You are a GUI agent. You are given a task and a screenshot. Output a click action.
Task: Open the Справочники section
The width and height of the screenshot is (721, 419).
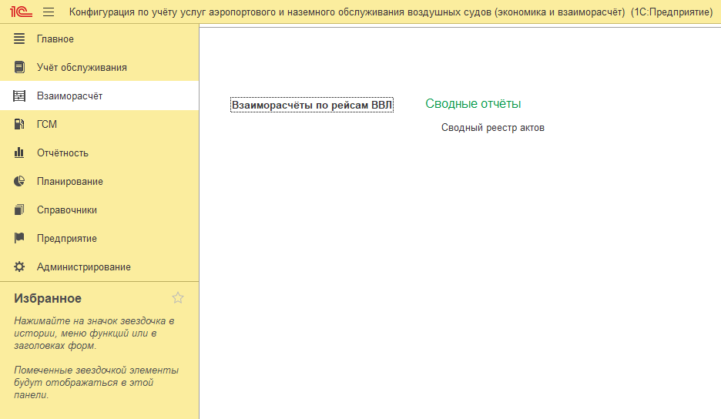pyautogui.click(x=99, y=209)
